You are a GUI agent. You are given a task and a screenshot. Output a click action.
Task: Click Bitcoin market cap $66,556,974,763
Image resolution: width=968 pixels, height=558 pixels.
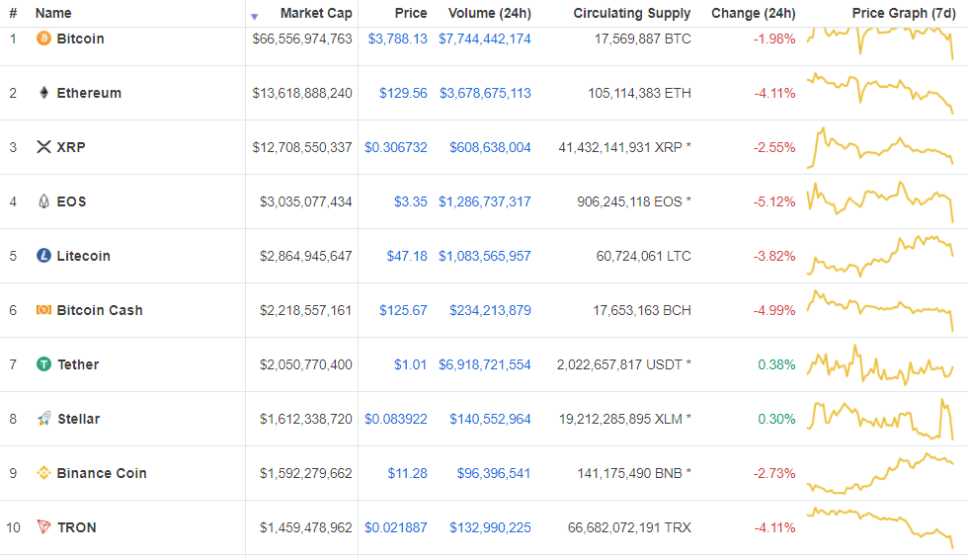pos(302,39)
